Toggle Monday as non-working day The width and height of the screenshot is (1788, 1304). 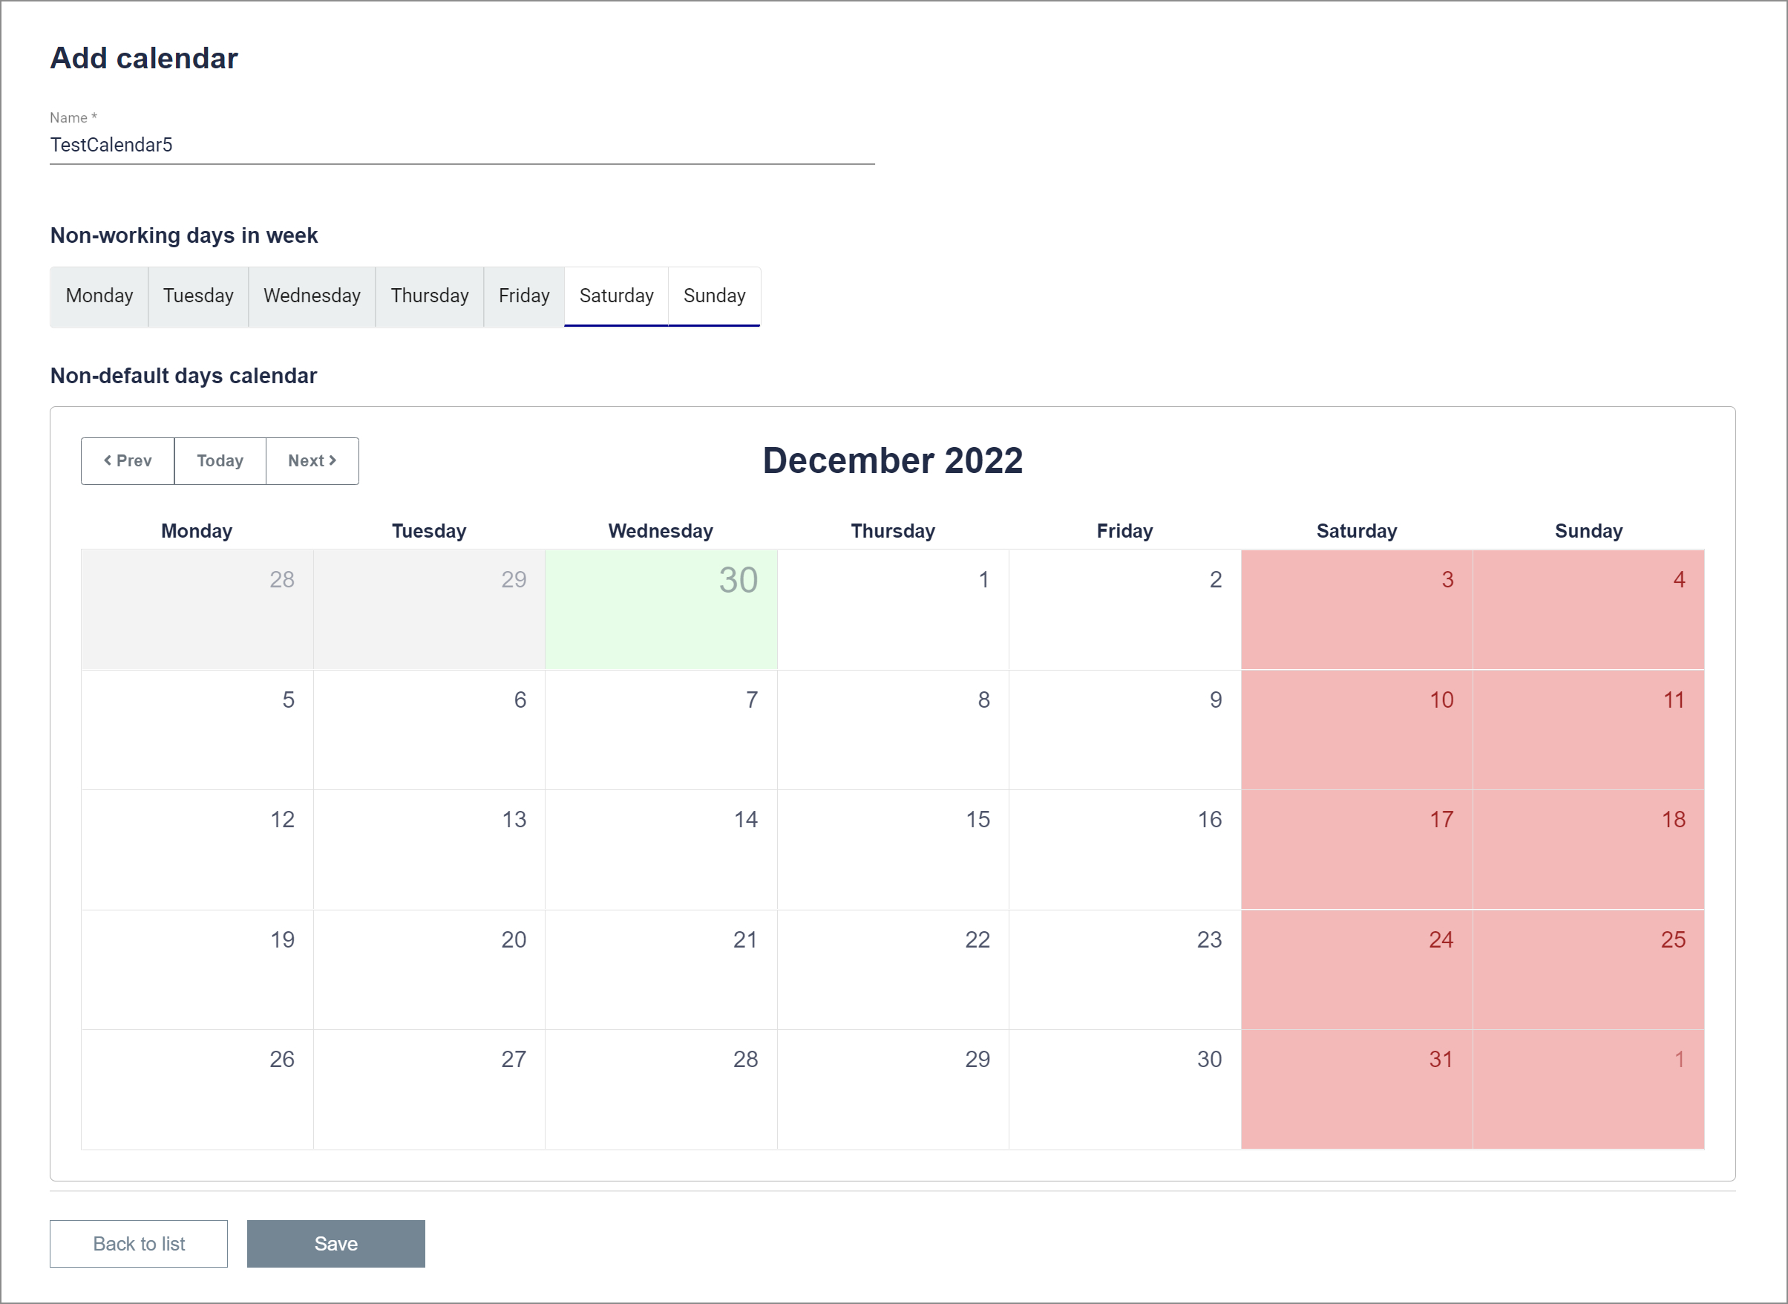point(100,294)
